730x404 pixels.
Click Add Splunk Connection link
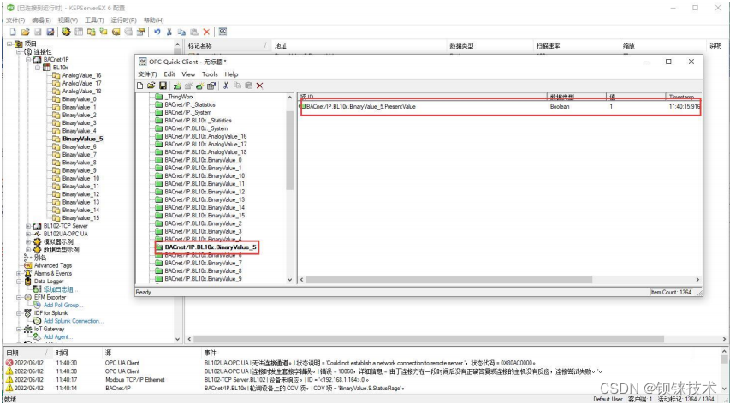74,321
